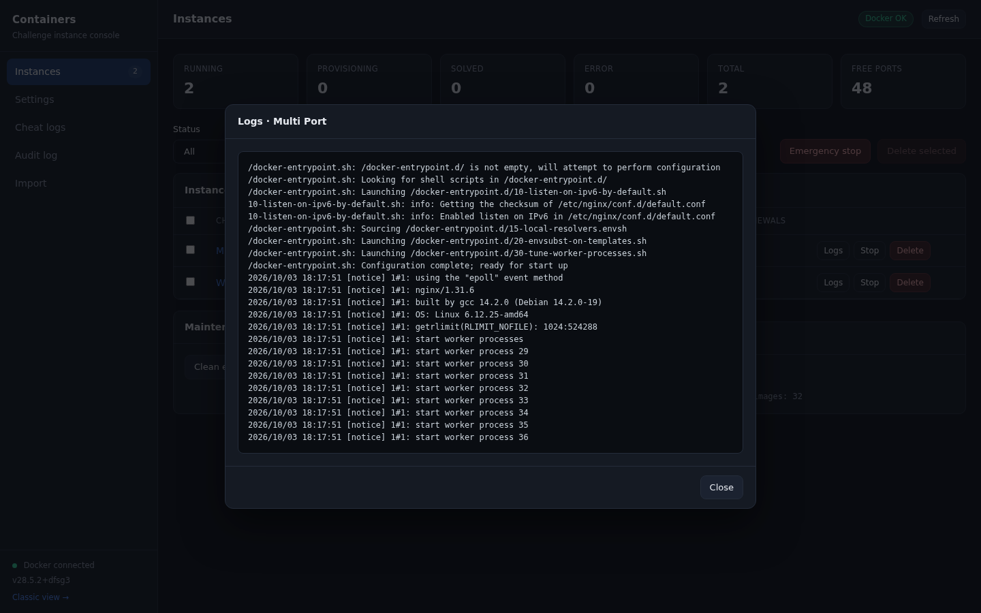Open Logs for the second instance row
The width and height of the screenshot is (981, 613).
833,283
